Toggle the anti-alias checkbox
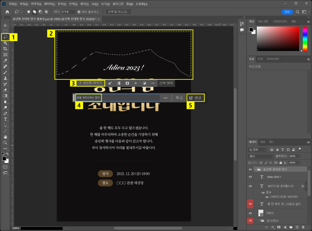 tap(79, 11)
